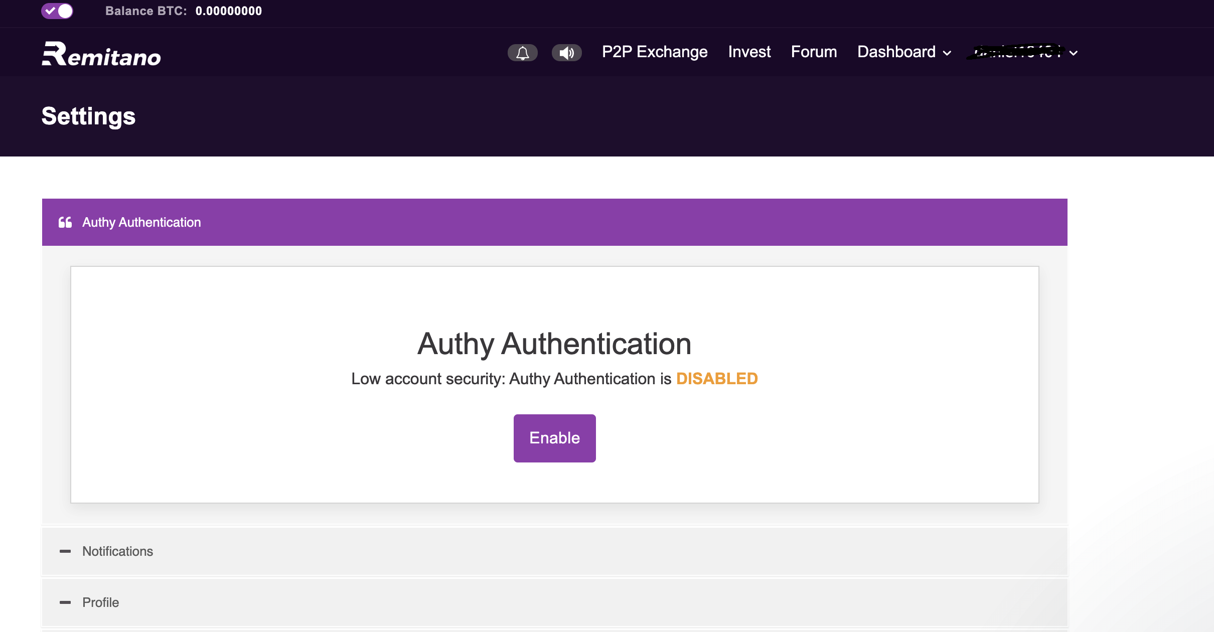This screenshot has height=632, width=1214.
Task: Click the minus icon beside Profile
Action: click(x=65, y=602)
